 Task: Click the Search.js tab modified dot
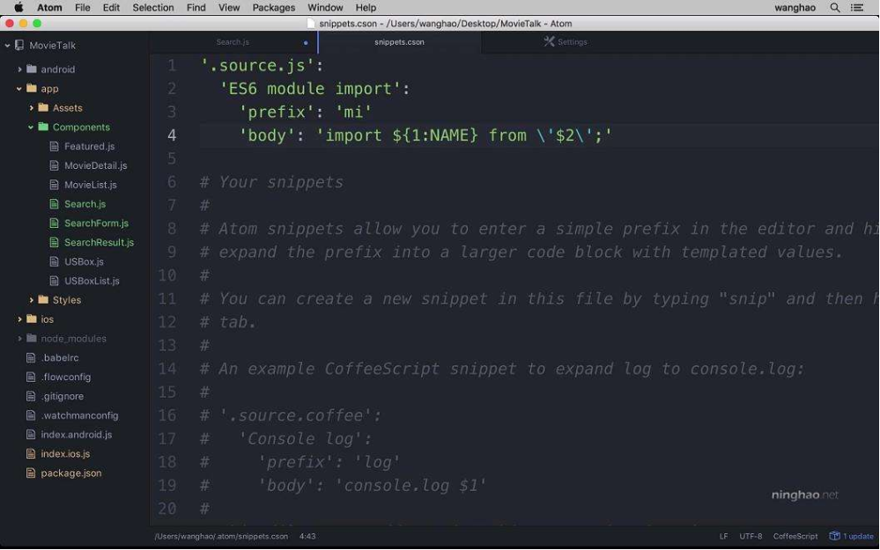(x=306, y=42)
